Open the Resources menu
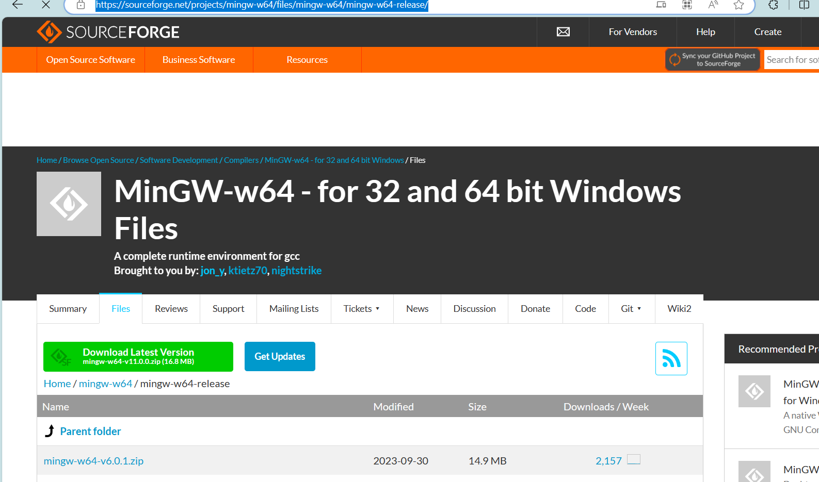The image size is (819, 482). click(x=307, y=60)
